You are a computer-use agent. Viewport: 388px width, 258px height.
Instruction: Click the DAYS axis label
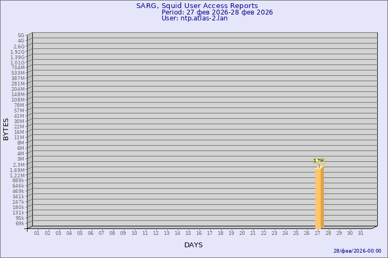(x=193, y=245)
